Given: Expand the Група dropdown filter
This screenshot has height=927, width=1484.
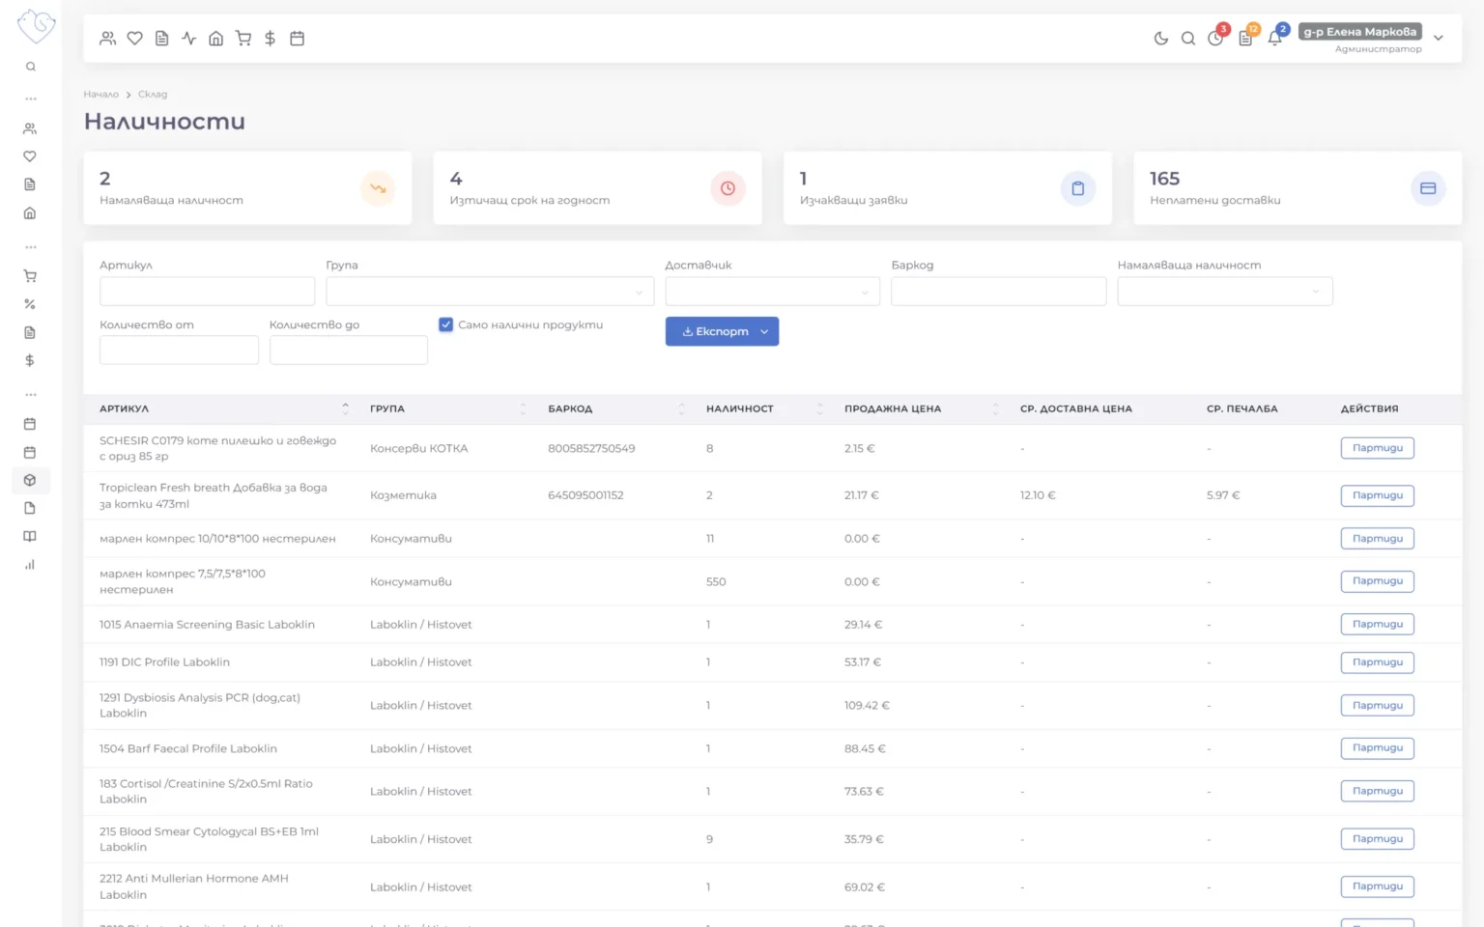Looking at the screenshot, I should pos(490,292).
